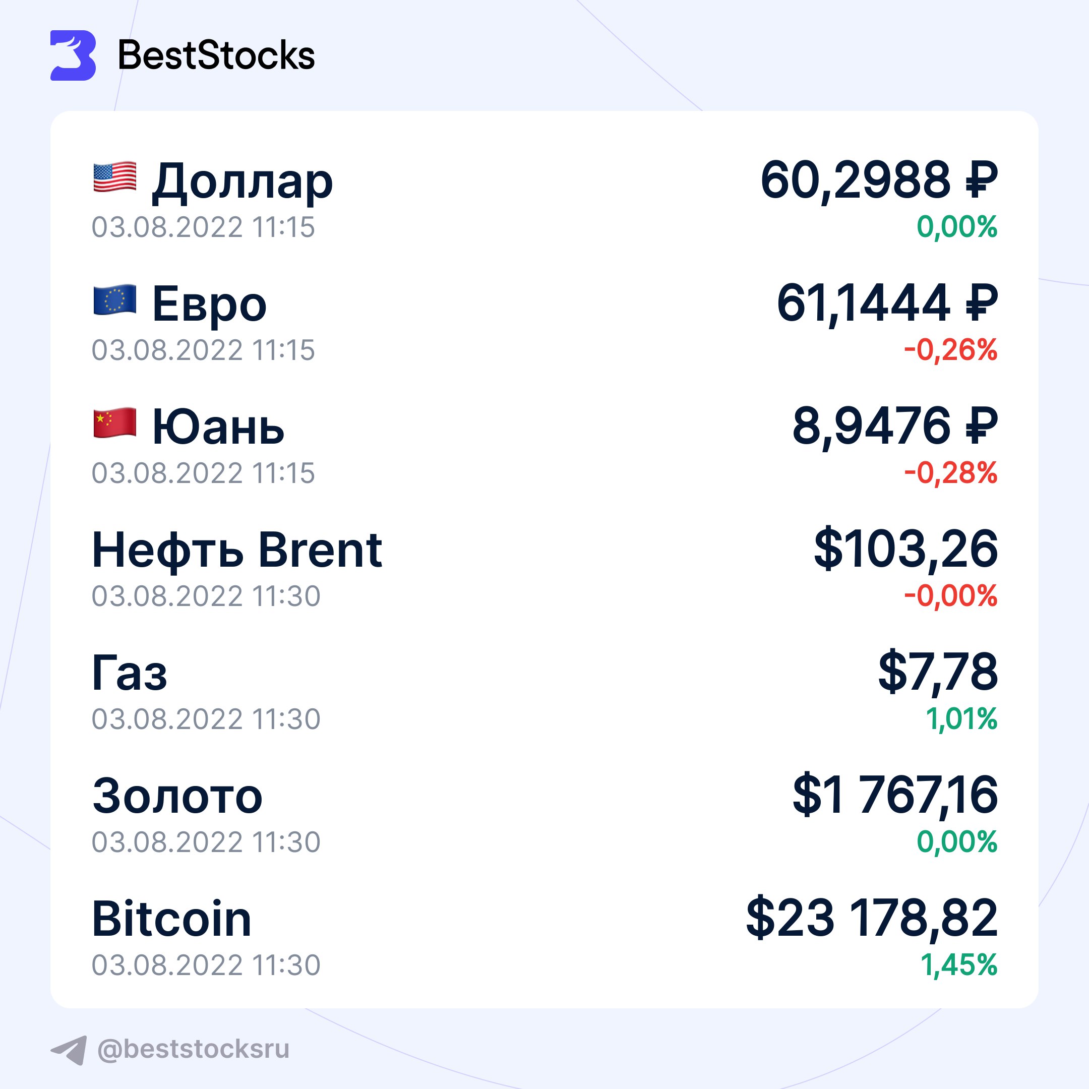Click the euro rate 61,1444 ₽

887,303
